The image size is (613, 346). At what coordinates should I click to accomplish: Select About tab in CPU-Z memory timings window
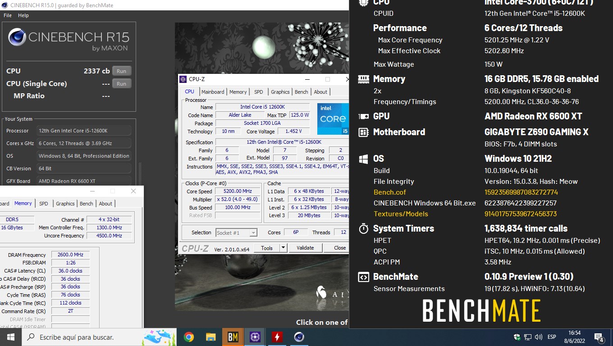pos(106,204)
